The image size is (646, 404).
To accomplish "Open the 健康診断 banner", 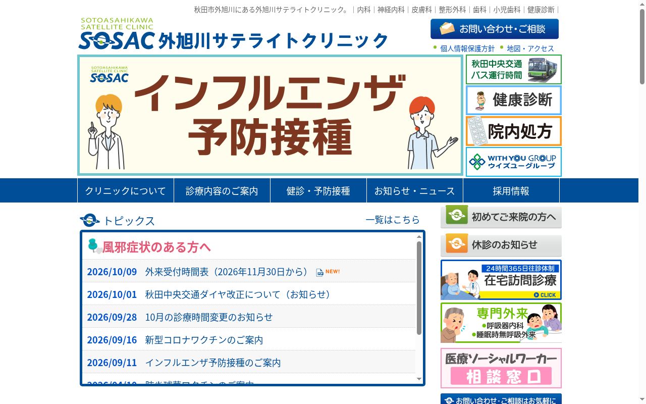I will 514,100.
